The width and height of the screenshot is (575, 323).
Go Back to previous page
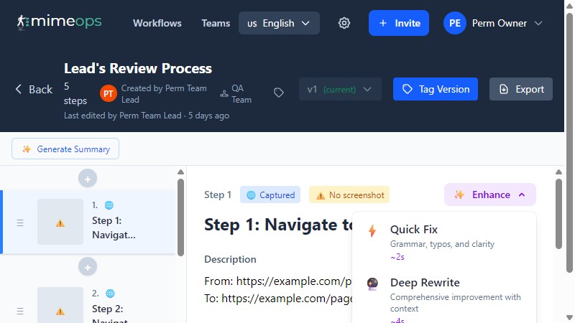(34, 89)
